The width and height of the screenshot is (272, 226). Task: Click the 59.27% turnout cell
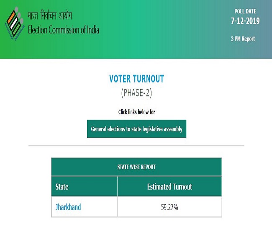tap(169, 207)
